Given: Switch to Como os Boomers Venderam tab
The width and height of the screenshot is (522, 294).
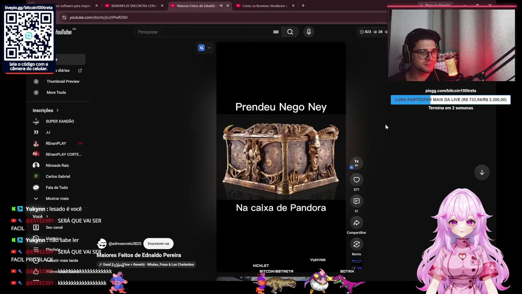Looking at the screenshot, I should pyautogui.click(x=265, y=6).
